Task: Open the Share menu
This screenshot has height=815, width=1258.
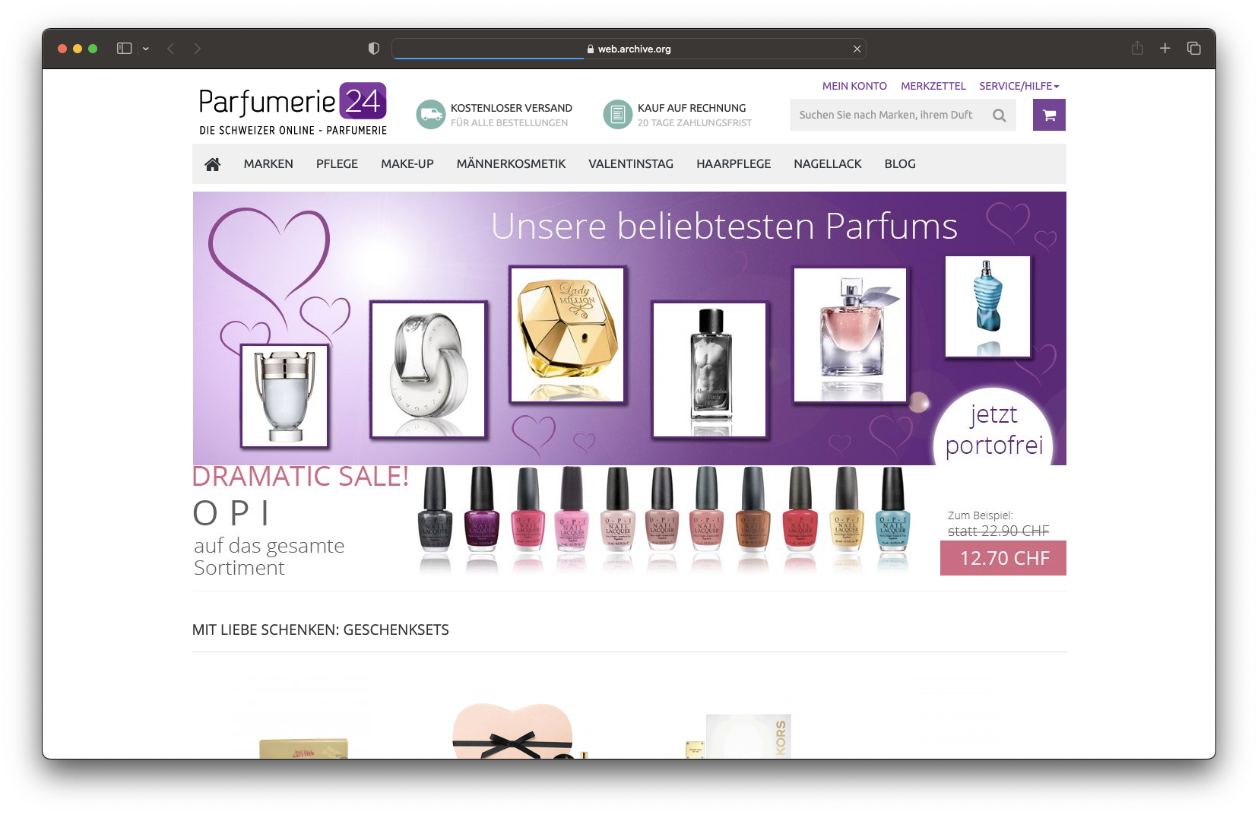Action: click(1137, 49)
